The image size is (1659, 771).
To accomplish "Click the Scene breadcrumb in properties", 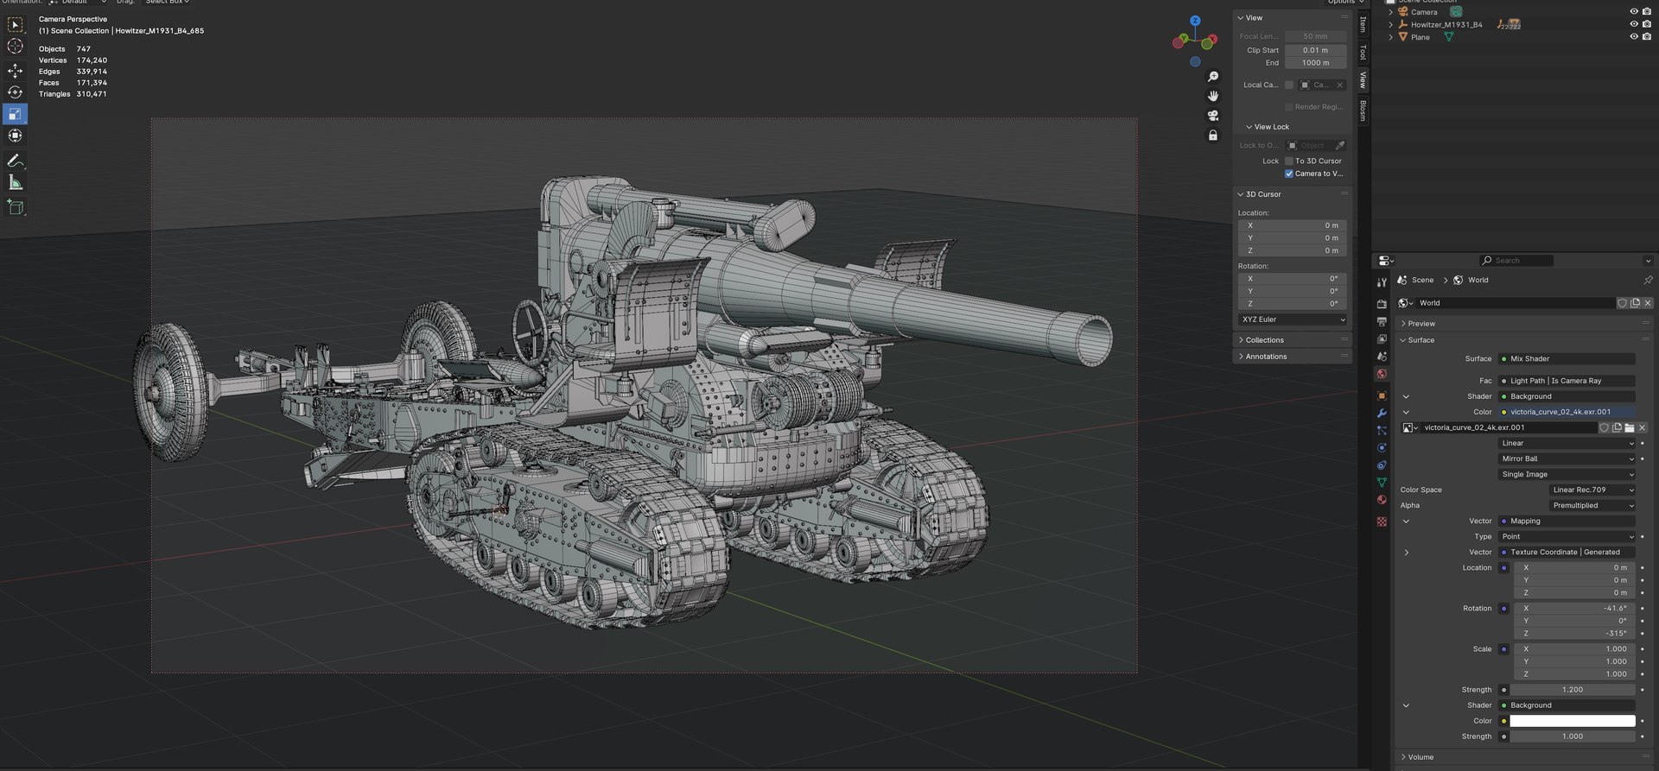I will pyautogui.click(x=1422, y=280).
